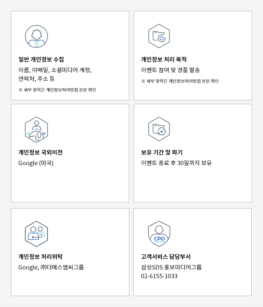Click the 삼성SDS 홍보미디어그룹 department text

171,267
